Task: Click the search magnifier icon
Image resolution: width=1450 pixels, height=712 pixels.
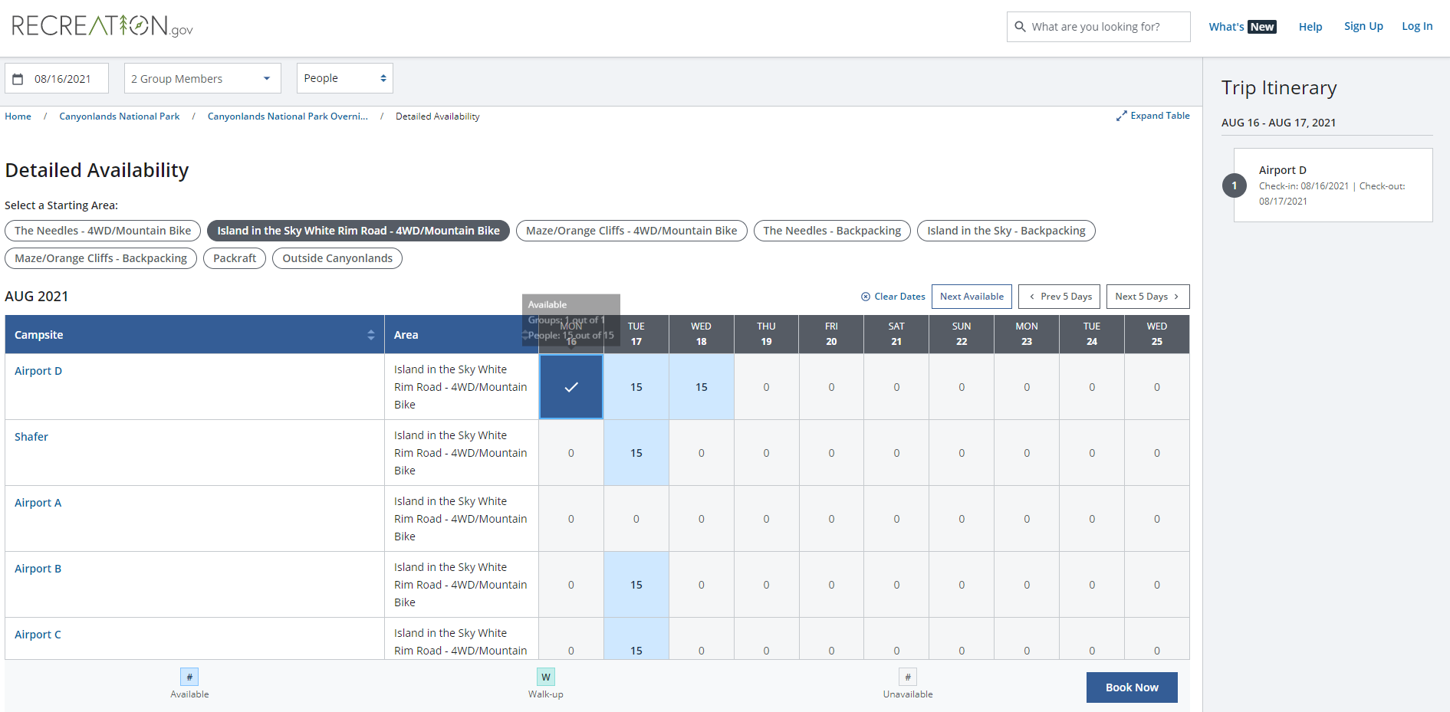Action: coord(1020,27)
